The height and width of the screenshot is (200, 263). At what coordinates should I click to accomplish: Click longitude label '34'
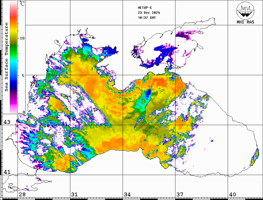pos(127,195)
